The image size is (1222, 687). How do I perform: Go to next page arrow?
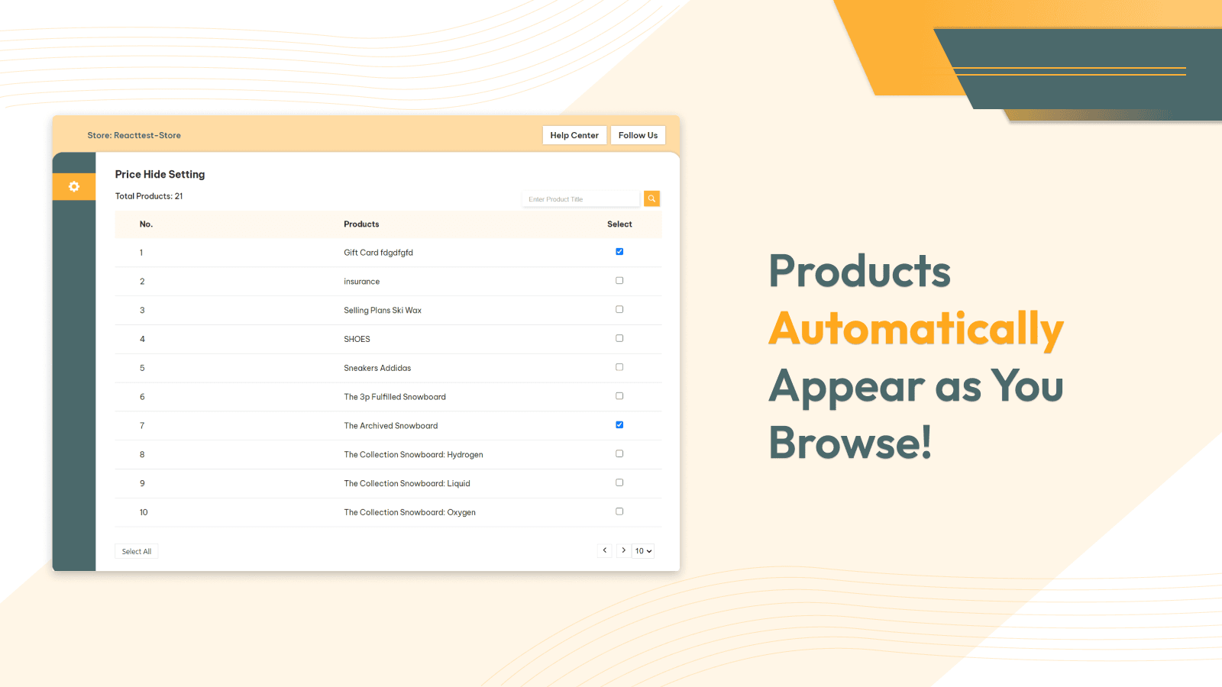[x=623, y=550]
